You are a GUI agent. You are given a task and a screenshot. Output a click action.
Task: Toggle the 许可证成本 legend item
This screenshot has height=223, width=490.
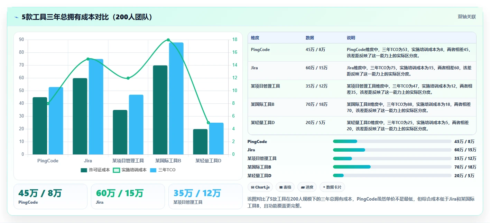pos(95,170)
